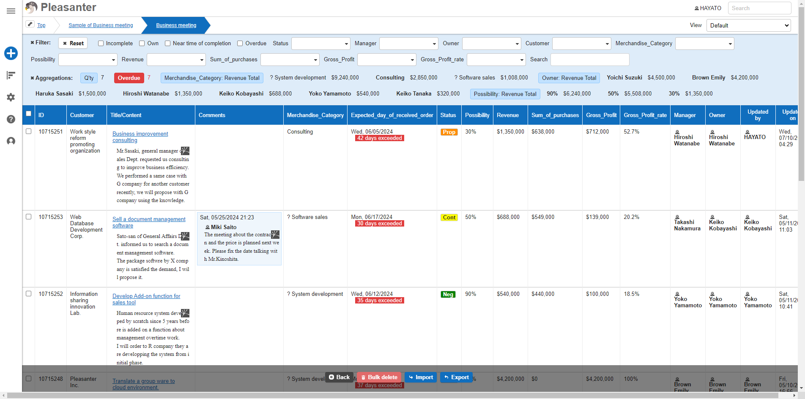Click the wrench icon beside Top

click(30, 24)
